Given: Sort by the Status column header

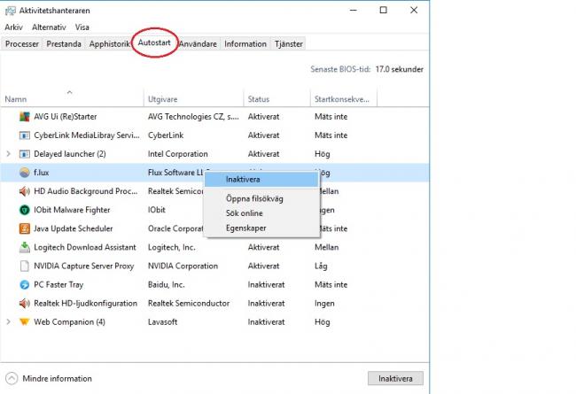Looking at the screenshot, I should point(277,99).
